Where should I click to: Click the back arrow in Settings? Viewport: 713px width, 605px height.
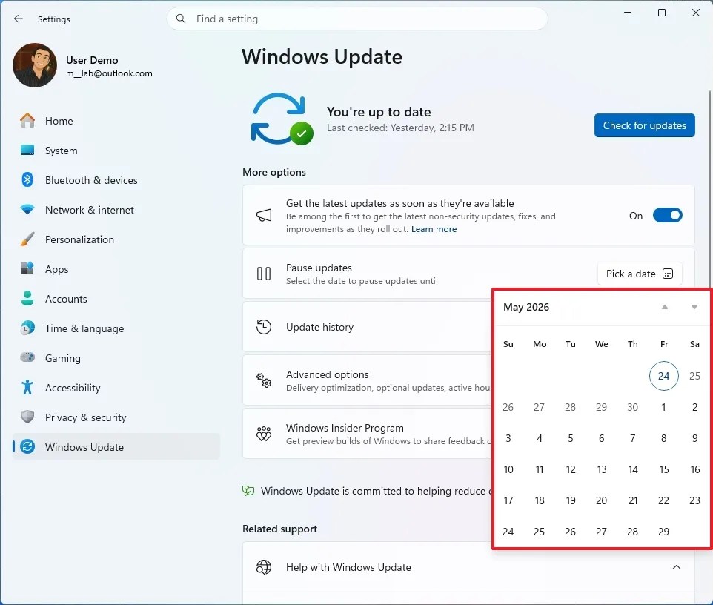pos(19,19)
